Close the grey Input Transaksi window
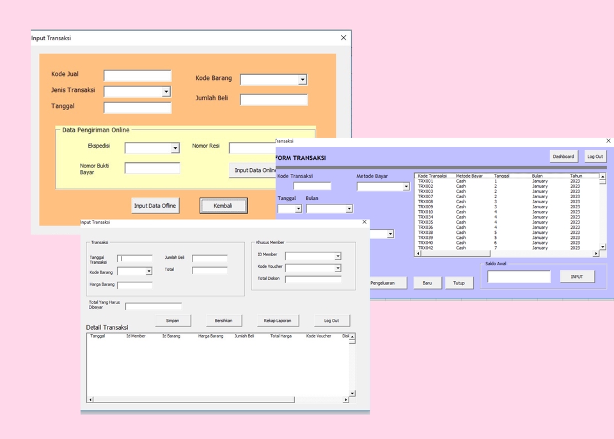 pos(365,222)
